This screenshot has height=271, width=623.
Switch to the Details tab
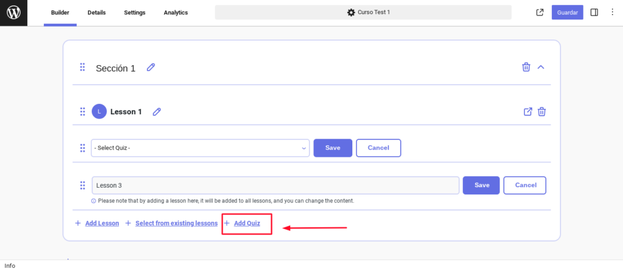(x=97, y=13)
